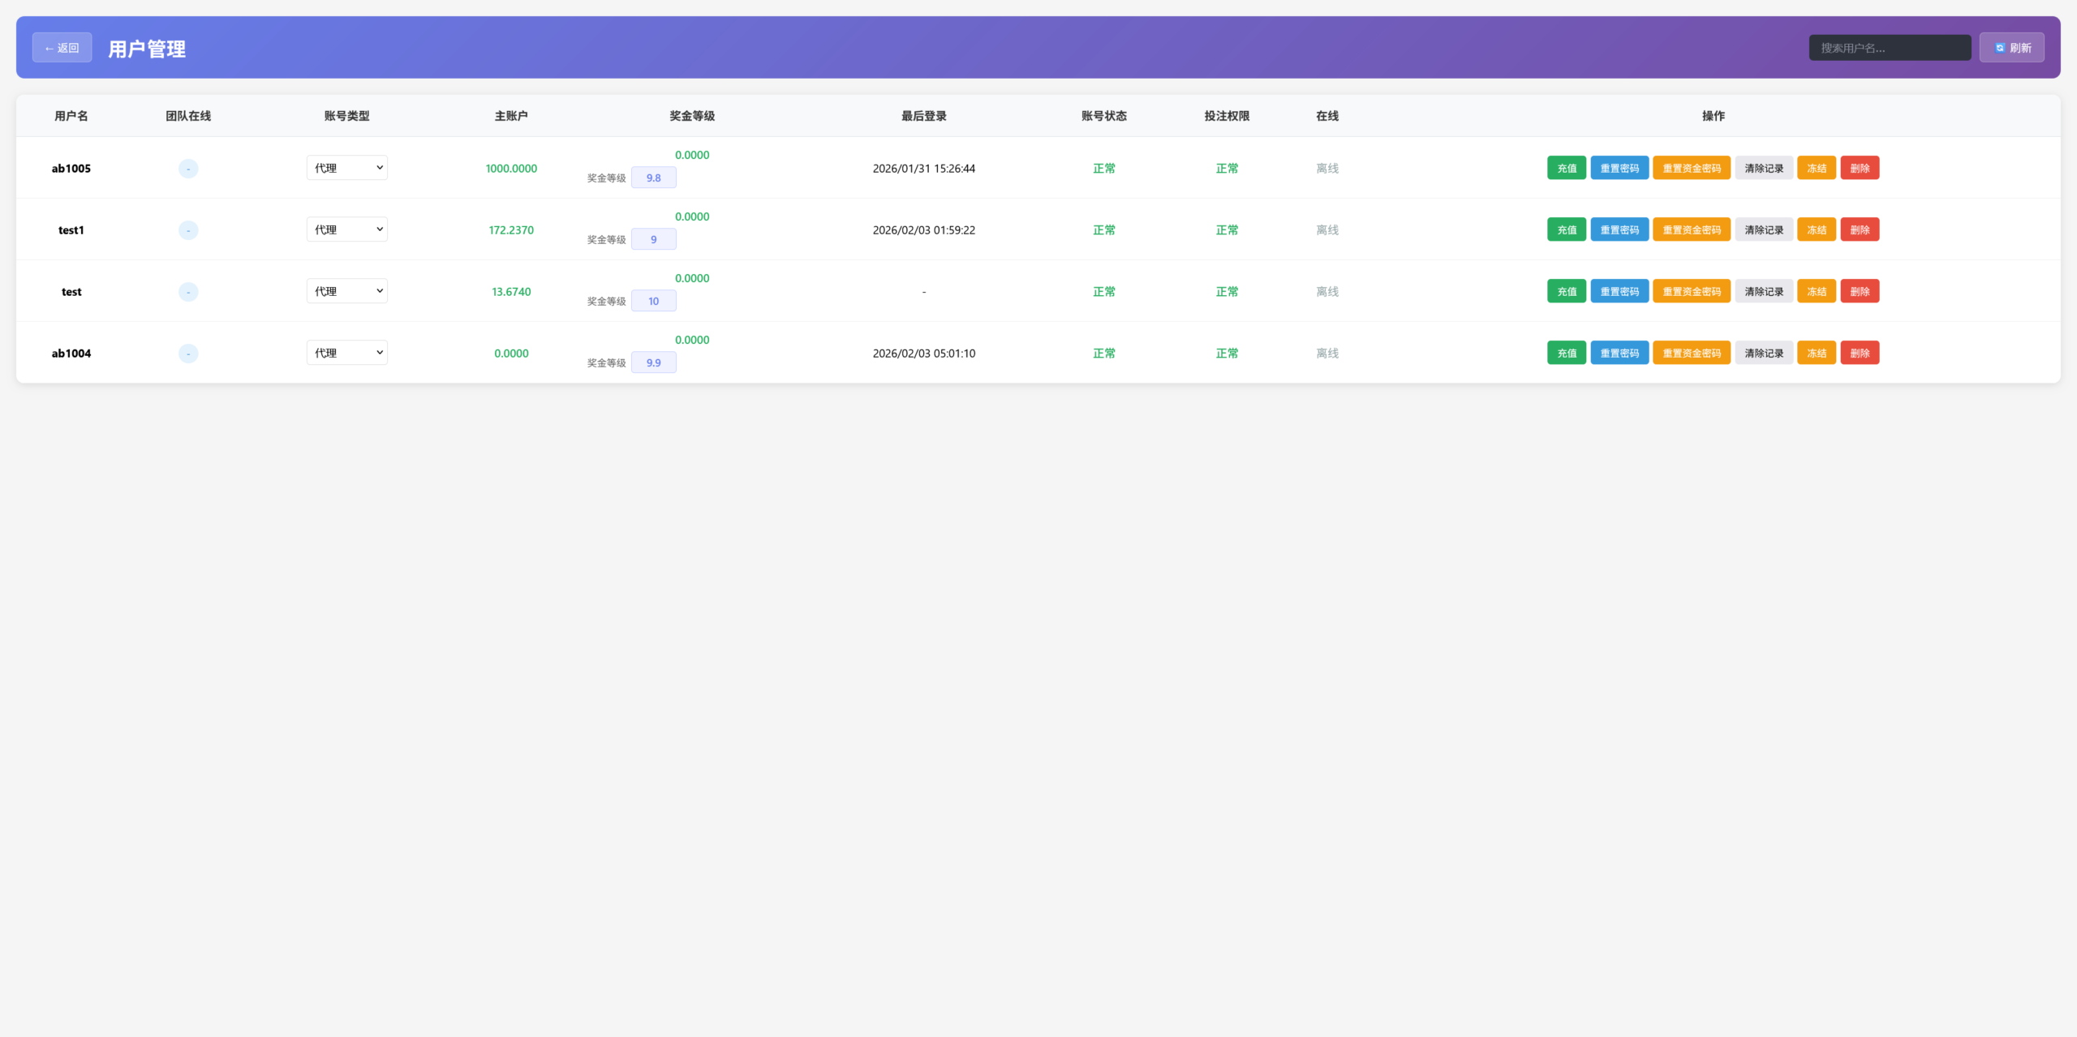Clear records for user ab1004
2077x1037 pixels.
click(x=1763, y=353)
